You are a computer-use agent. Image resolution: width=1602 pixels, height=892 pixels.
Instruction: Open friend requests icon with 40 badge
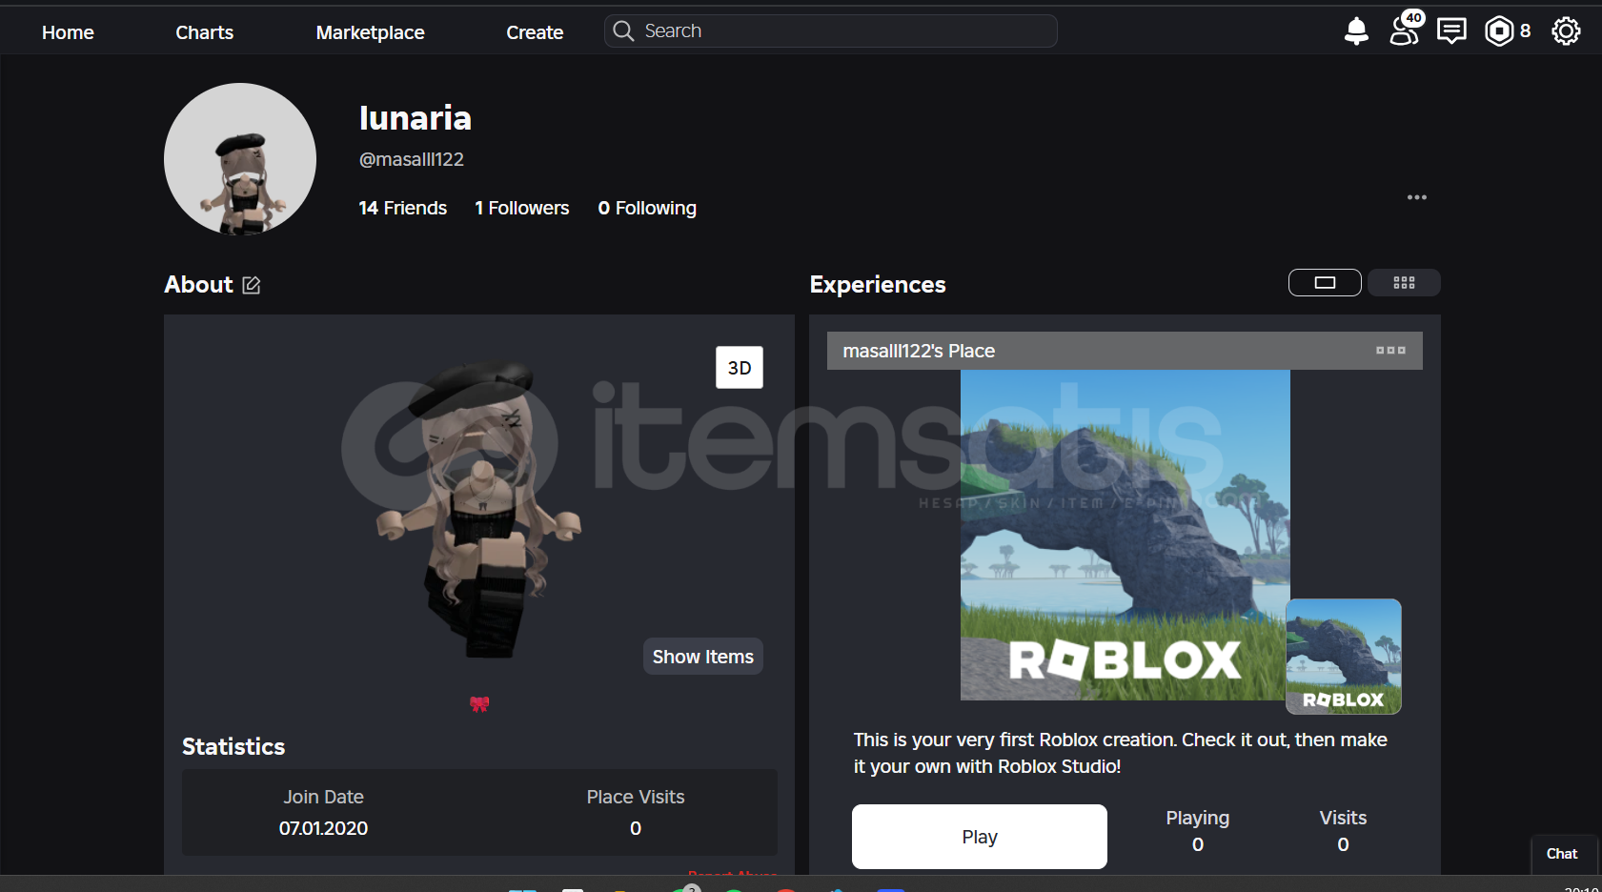1406,30
